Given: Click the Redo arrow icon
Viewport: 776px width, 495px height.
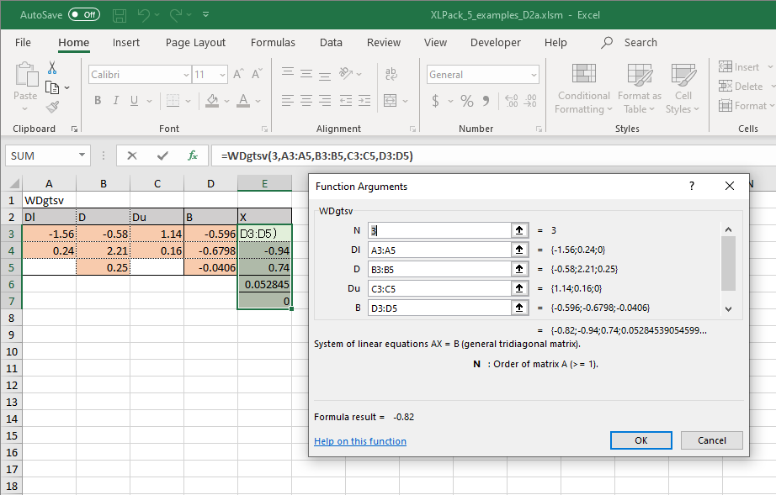Looking at the screenshot, I should tap(176, 15).
